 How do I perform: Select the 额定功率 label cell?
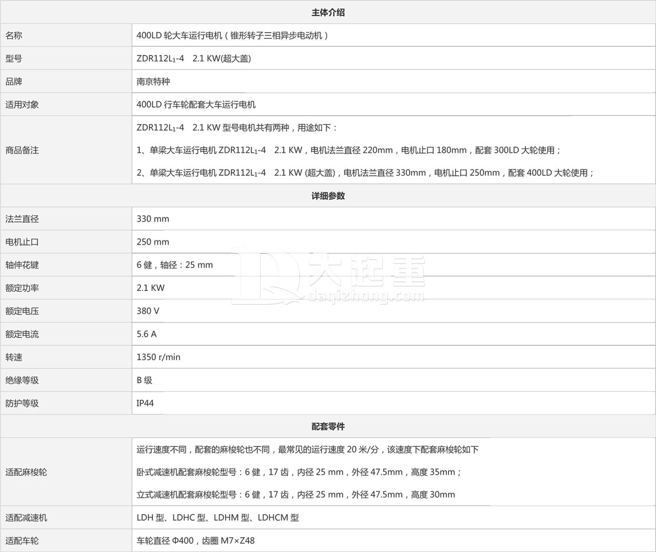pos(66,287)
